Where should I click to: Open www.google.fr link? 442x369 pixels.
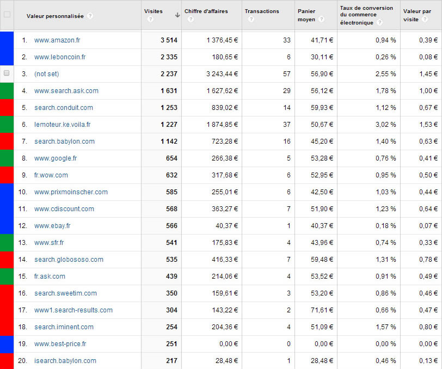pyautogui.click(x=56, y=158)
